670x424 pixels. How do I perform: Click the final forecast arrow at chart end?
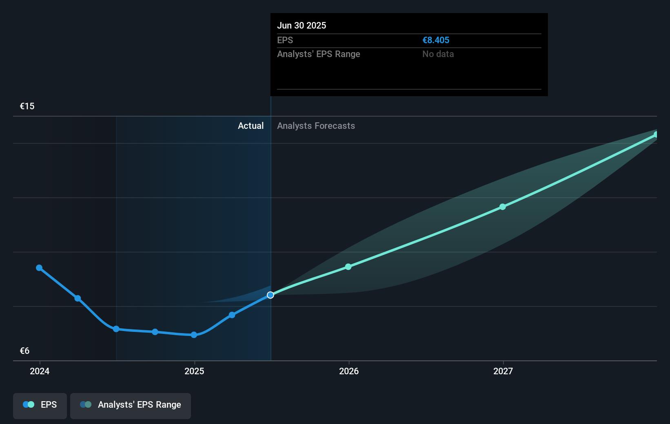click(x=655, y=135)
